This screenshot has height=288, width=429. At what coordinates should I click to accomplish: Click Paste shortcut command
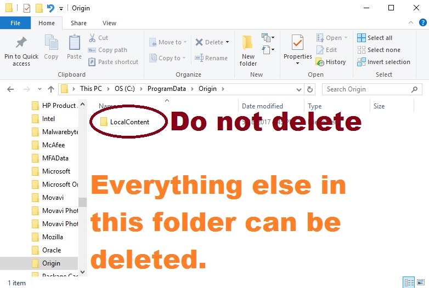coord(113,62)
